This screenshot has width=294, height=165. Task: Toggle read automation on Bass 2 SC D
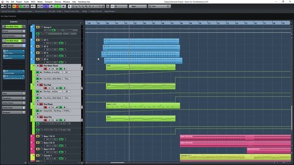(61, 146)
